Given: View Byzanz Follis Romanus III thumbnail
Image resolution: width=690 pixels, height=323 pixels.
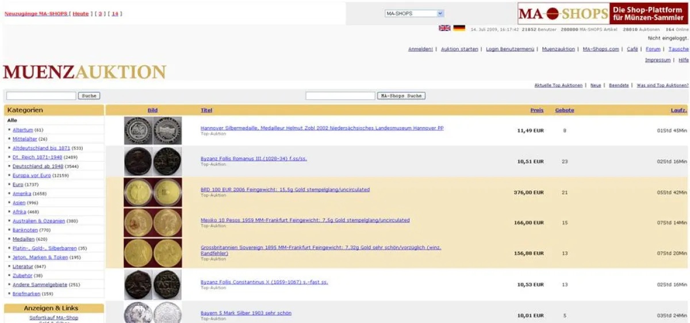Looking at the screenshot, I should pos(153,161).
